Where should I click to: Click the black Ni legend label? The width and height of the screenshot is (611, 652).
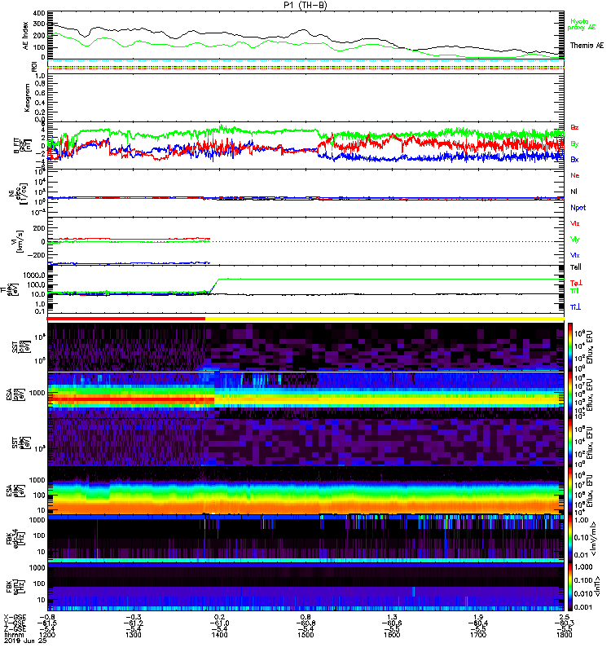[x=574, y=192]
